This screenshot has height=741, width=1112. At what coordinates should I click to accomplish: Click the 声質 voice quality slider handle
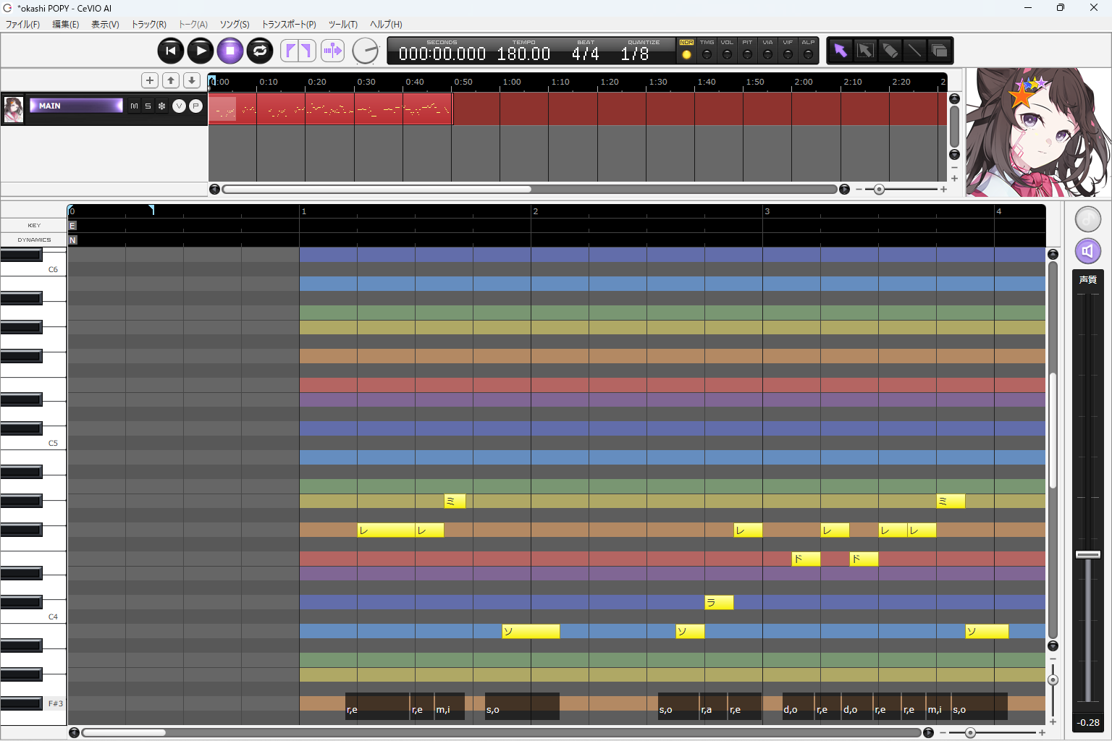[1087, 555]
